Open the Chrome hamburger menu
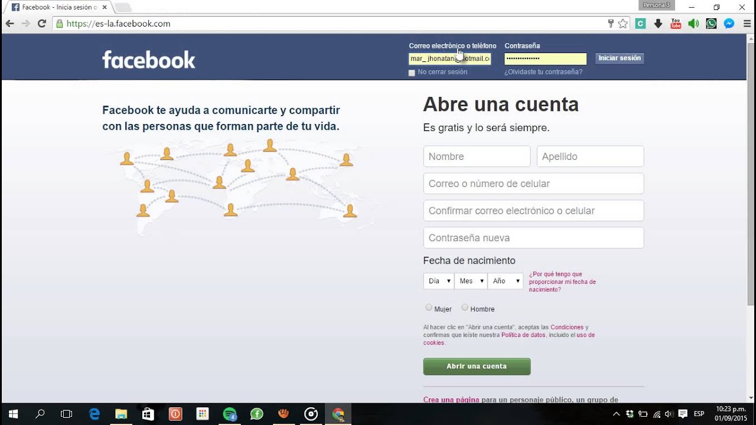The image size is (756, 425). click(746, 24)
